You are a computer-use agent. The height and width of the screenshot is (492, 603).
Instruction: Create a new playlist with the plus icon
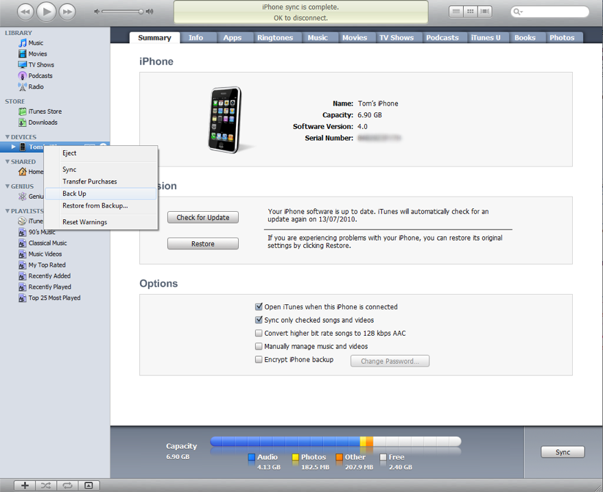click(x=23, y=485)
